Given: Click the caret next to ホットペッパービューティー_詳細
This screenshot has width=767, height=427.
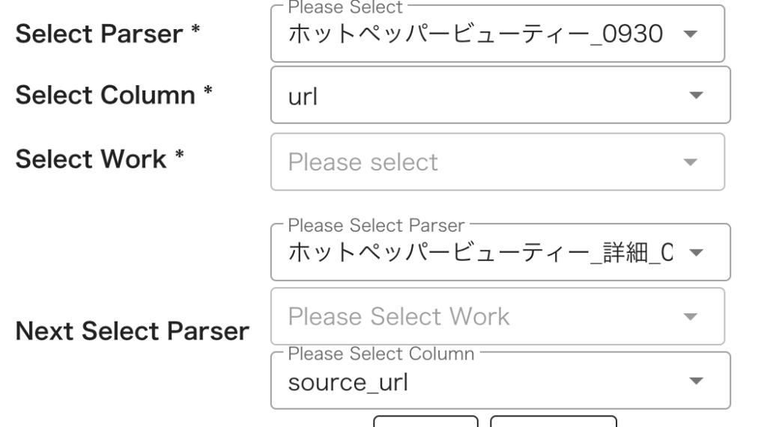Looking at the screenshot, I should point(696,253).
